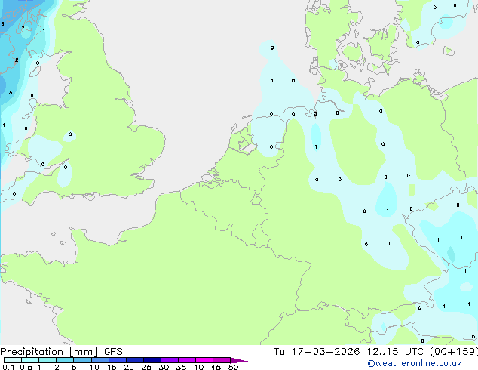Click the "12..15 UTC" time range text

[395, 352]
